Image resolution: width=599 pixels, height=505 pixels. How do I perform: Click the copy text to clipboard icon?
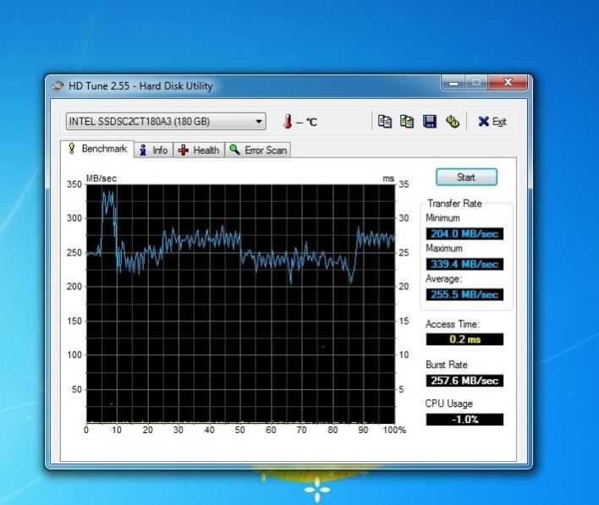point(384,122)
